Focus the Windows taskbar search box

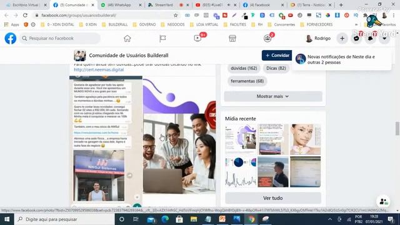click(64, 219)
